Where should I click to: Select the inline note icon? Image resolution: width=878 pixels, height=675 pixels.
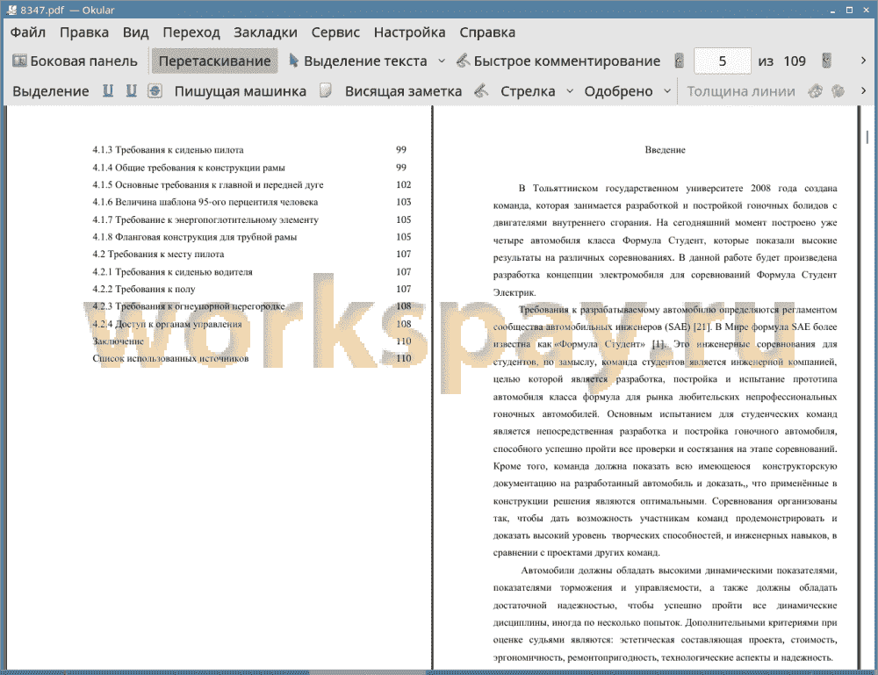(326, 90)
